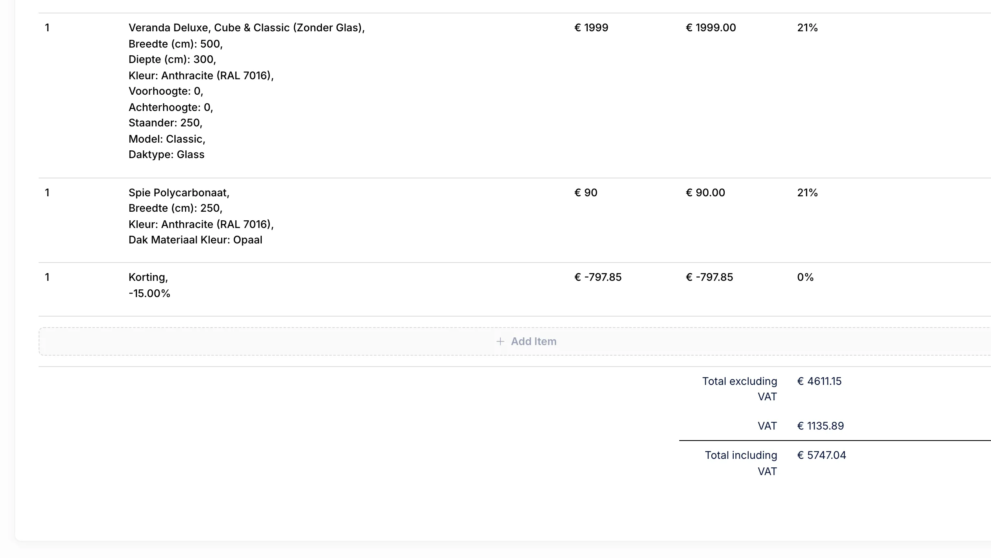This screenshot has height=558, width=991.
Task: Select the Veranda Deluxe, Cube & Classic description line
Action: (247, 28)
